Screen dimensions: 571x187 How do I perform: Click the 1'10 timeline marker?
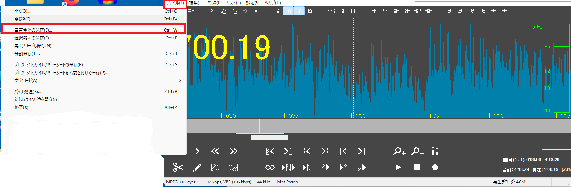point(498,116)
